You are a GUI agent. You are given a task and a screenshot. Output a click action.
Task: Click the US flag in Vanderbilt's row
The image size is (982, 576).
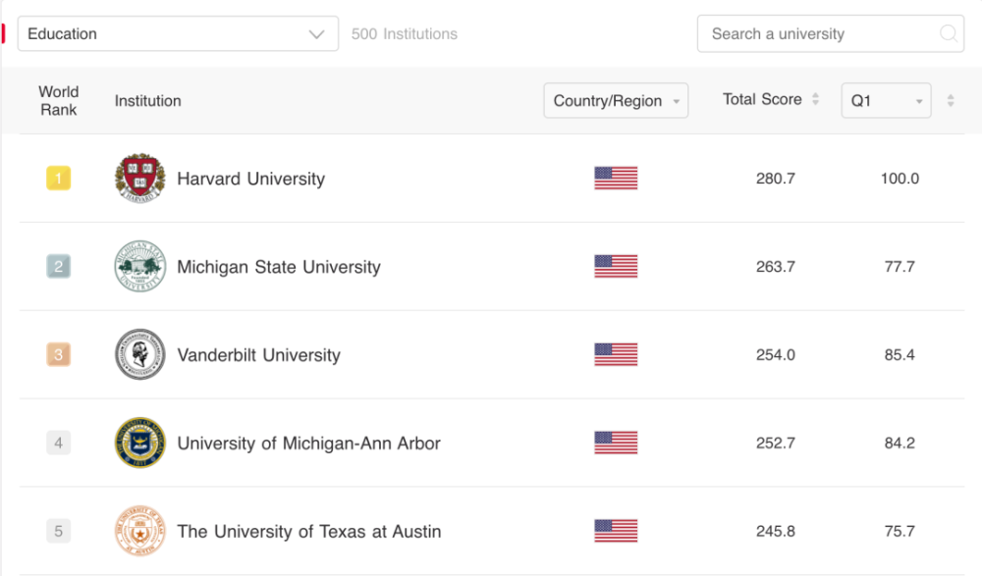click(616, 355)
